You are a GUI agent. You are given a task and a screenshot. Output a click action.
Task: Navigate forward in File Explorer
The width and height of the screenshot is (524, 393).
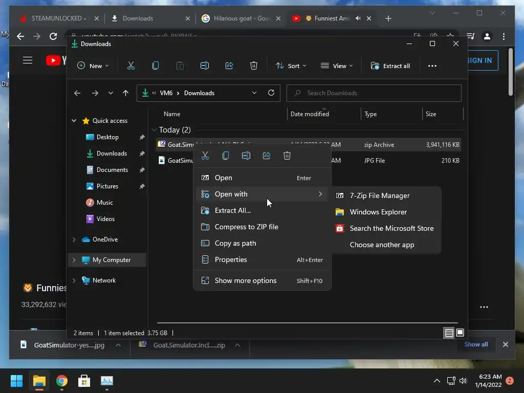point(95,93)
